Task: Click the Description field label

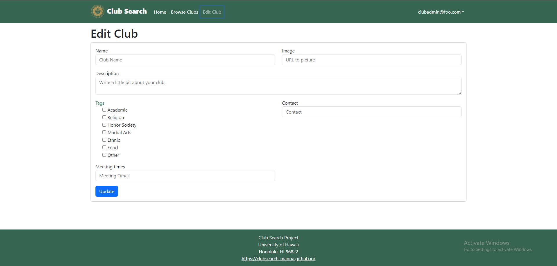Action: (x=107, y=73)
